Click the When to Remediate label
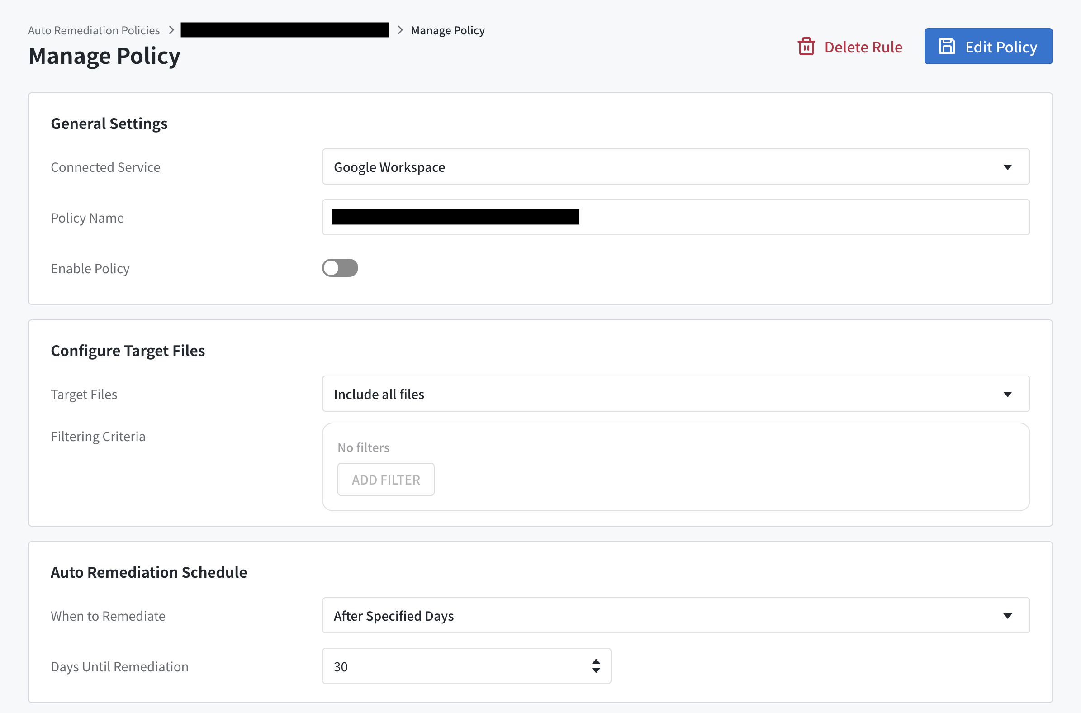The width and height of the screenshot is (1081, 713). [108, 616]
